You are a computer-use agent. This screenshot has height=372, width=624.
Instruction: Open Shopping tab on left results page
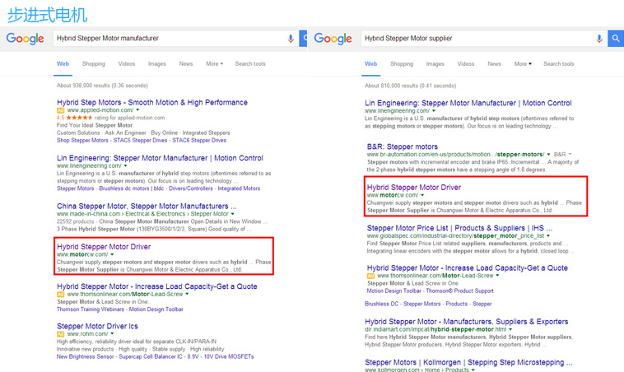(94, 63)
